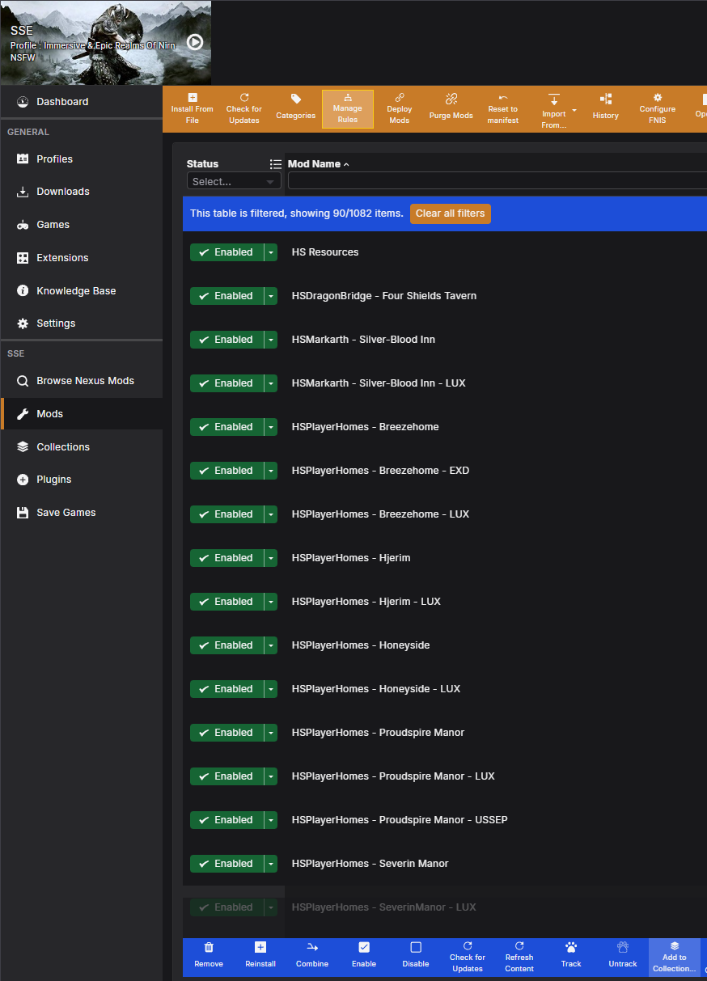Open the History view
Viewport: 707px width, 981px height.
pyautogui.click(x=605, y=108)
